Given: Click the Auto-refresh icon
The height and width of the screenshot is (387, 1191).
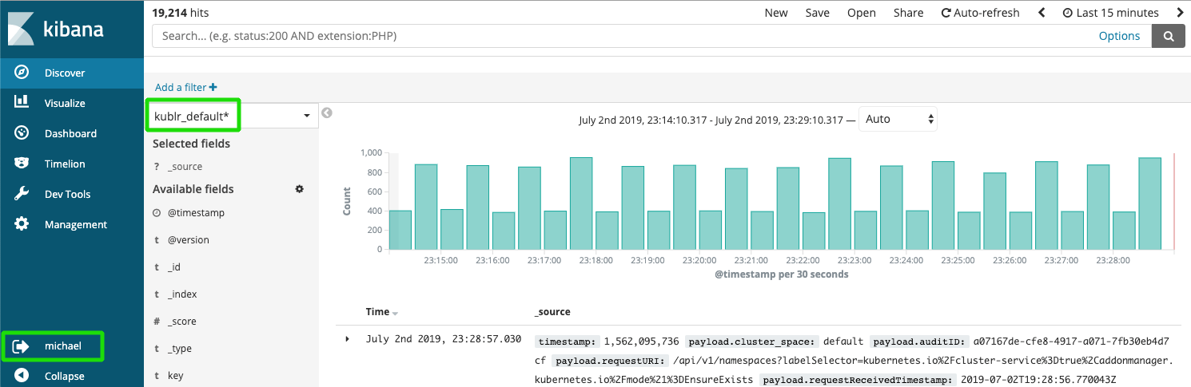Looking at the screenshot, I should [946, 13].
